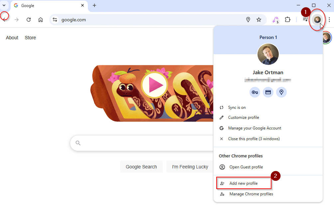Viewport: 334px width, 207px height.
Task: Open the media controls icon
Action: click(x=305, y=20)
